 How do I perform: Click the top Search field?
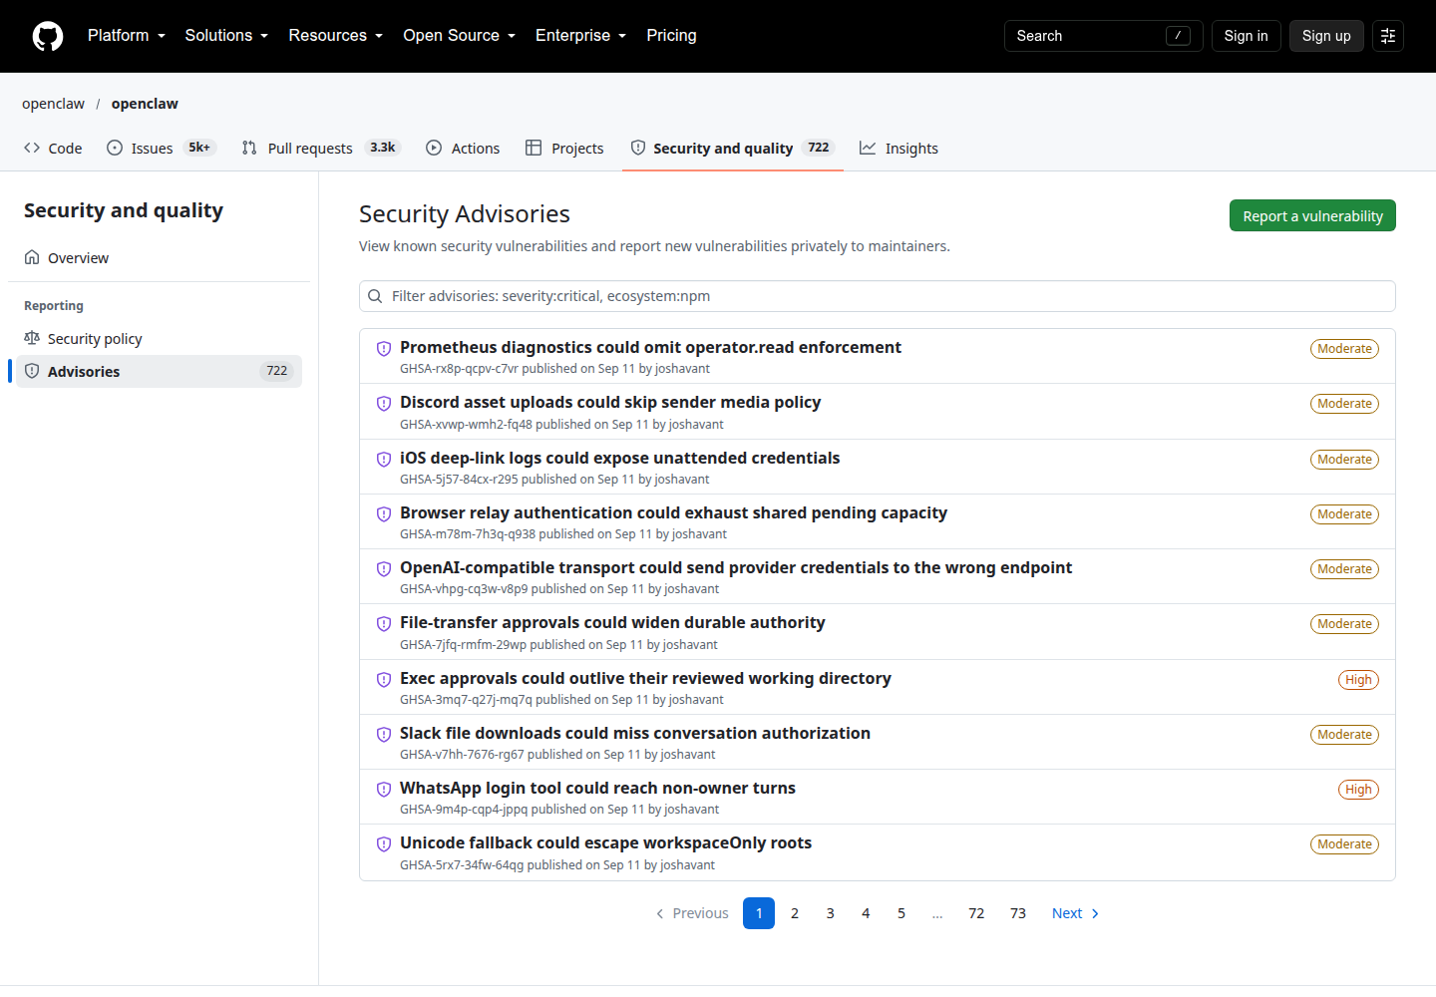point(1104,36)
